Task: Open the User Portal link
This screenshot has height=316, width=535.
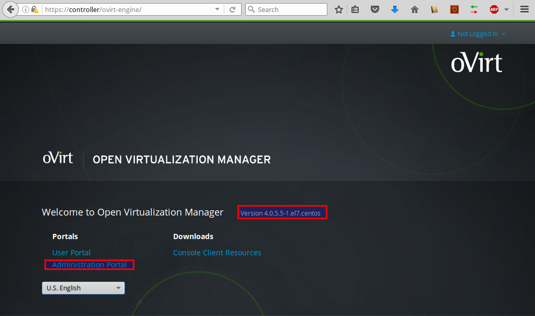Action: click(x=71, y=253)
